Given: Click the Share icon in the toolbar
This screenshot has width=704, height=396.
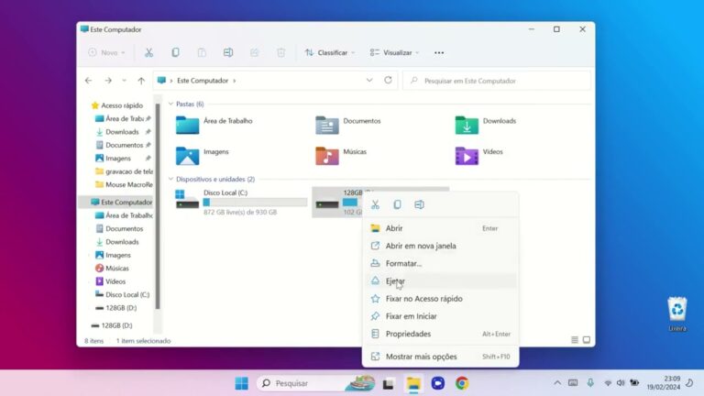Looking at the screenshot, I should (255, 52).
